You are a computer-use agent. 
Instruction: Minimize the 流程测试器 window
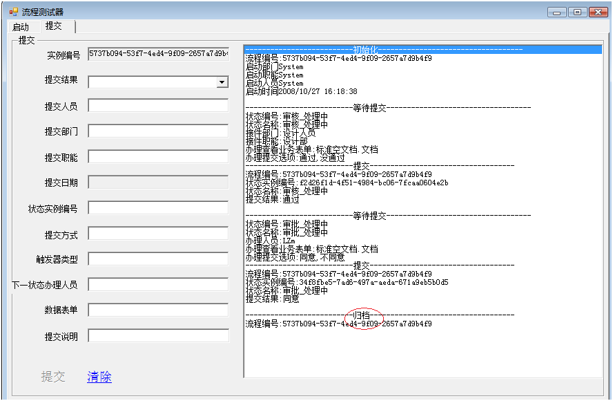coord(557,12)
